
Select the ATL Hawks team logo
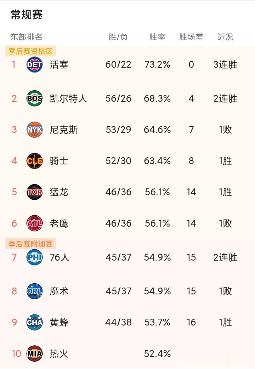point(34,223)
